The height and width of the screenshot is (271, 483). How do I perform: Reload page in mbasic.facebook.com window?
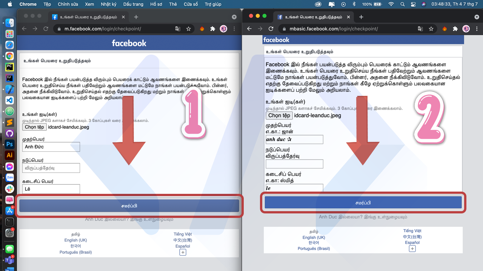tap(271, 29)
